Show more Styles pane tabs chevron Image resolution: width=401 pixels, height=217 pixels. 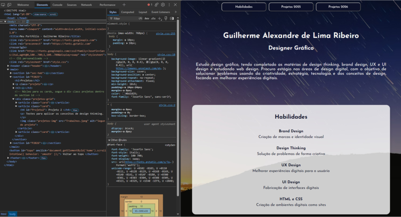(175, 12)
